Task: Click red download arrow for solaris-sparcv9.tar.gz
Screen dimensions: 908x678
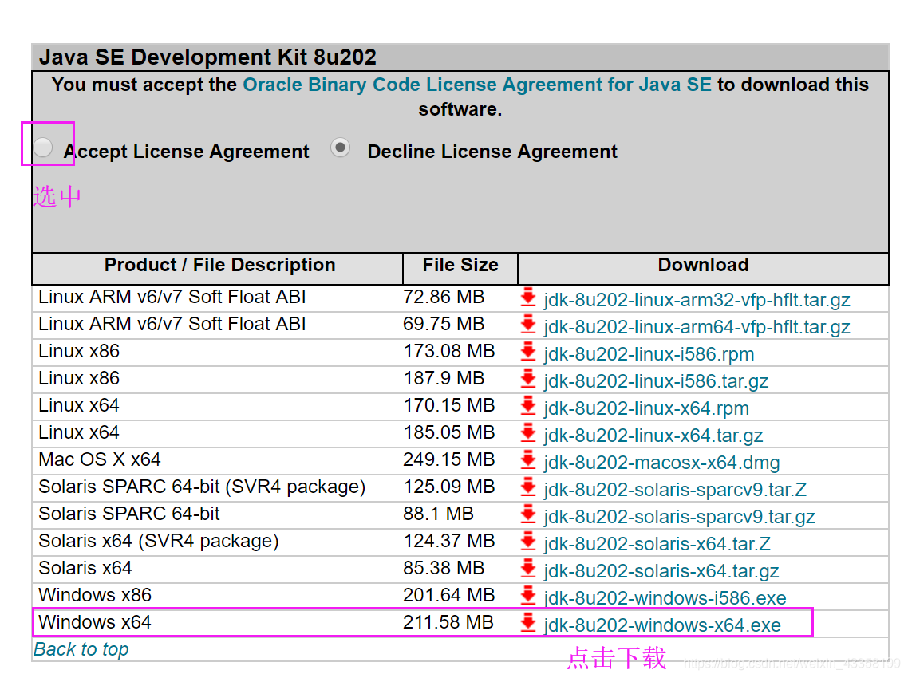Action: (528, 514)
